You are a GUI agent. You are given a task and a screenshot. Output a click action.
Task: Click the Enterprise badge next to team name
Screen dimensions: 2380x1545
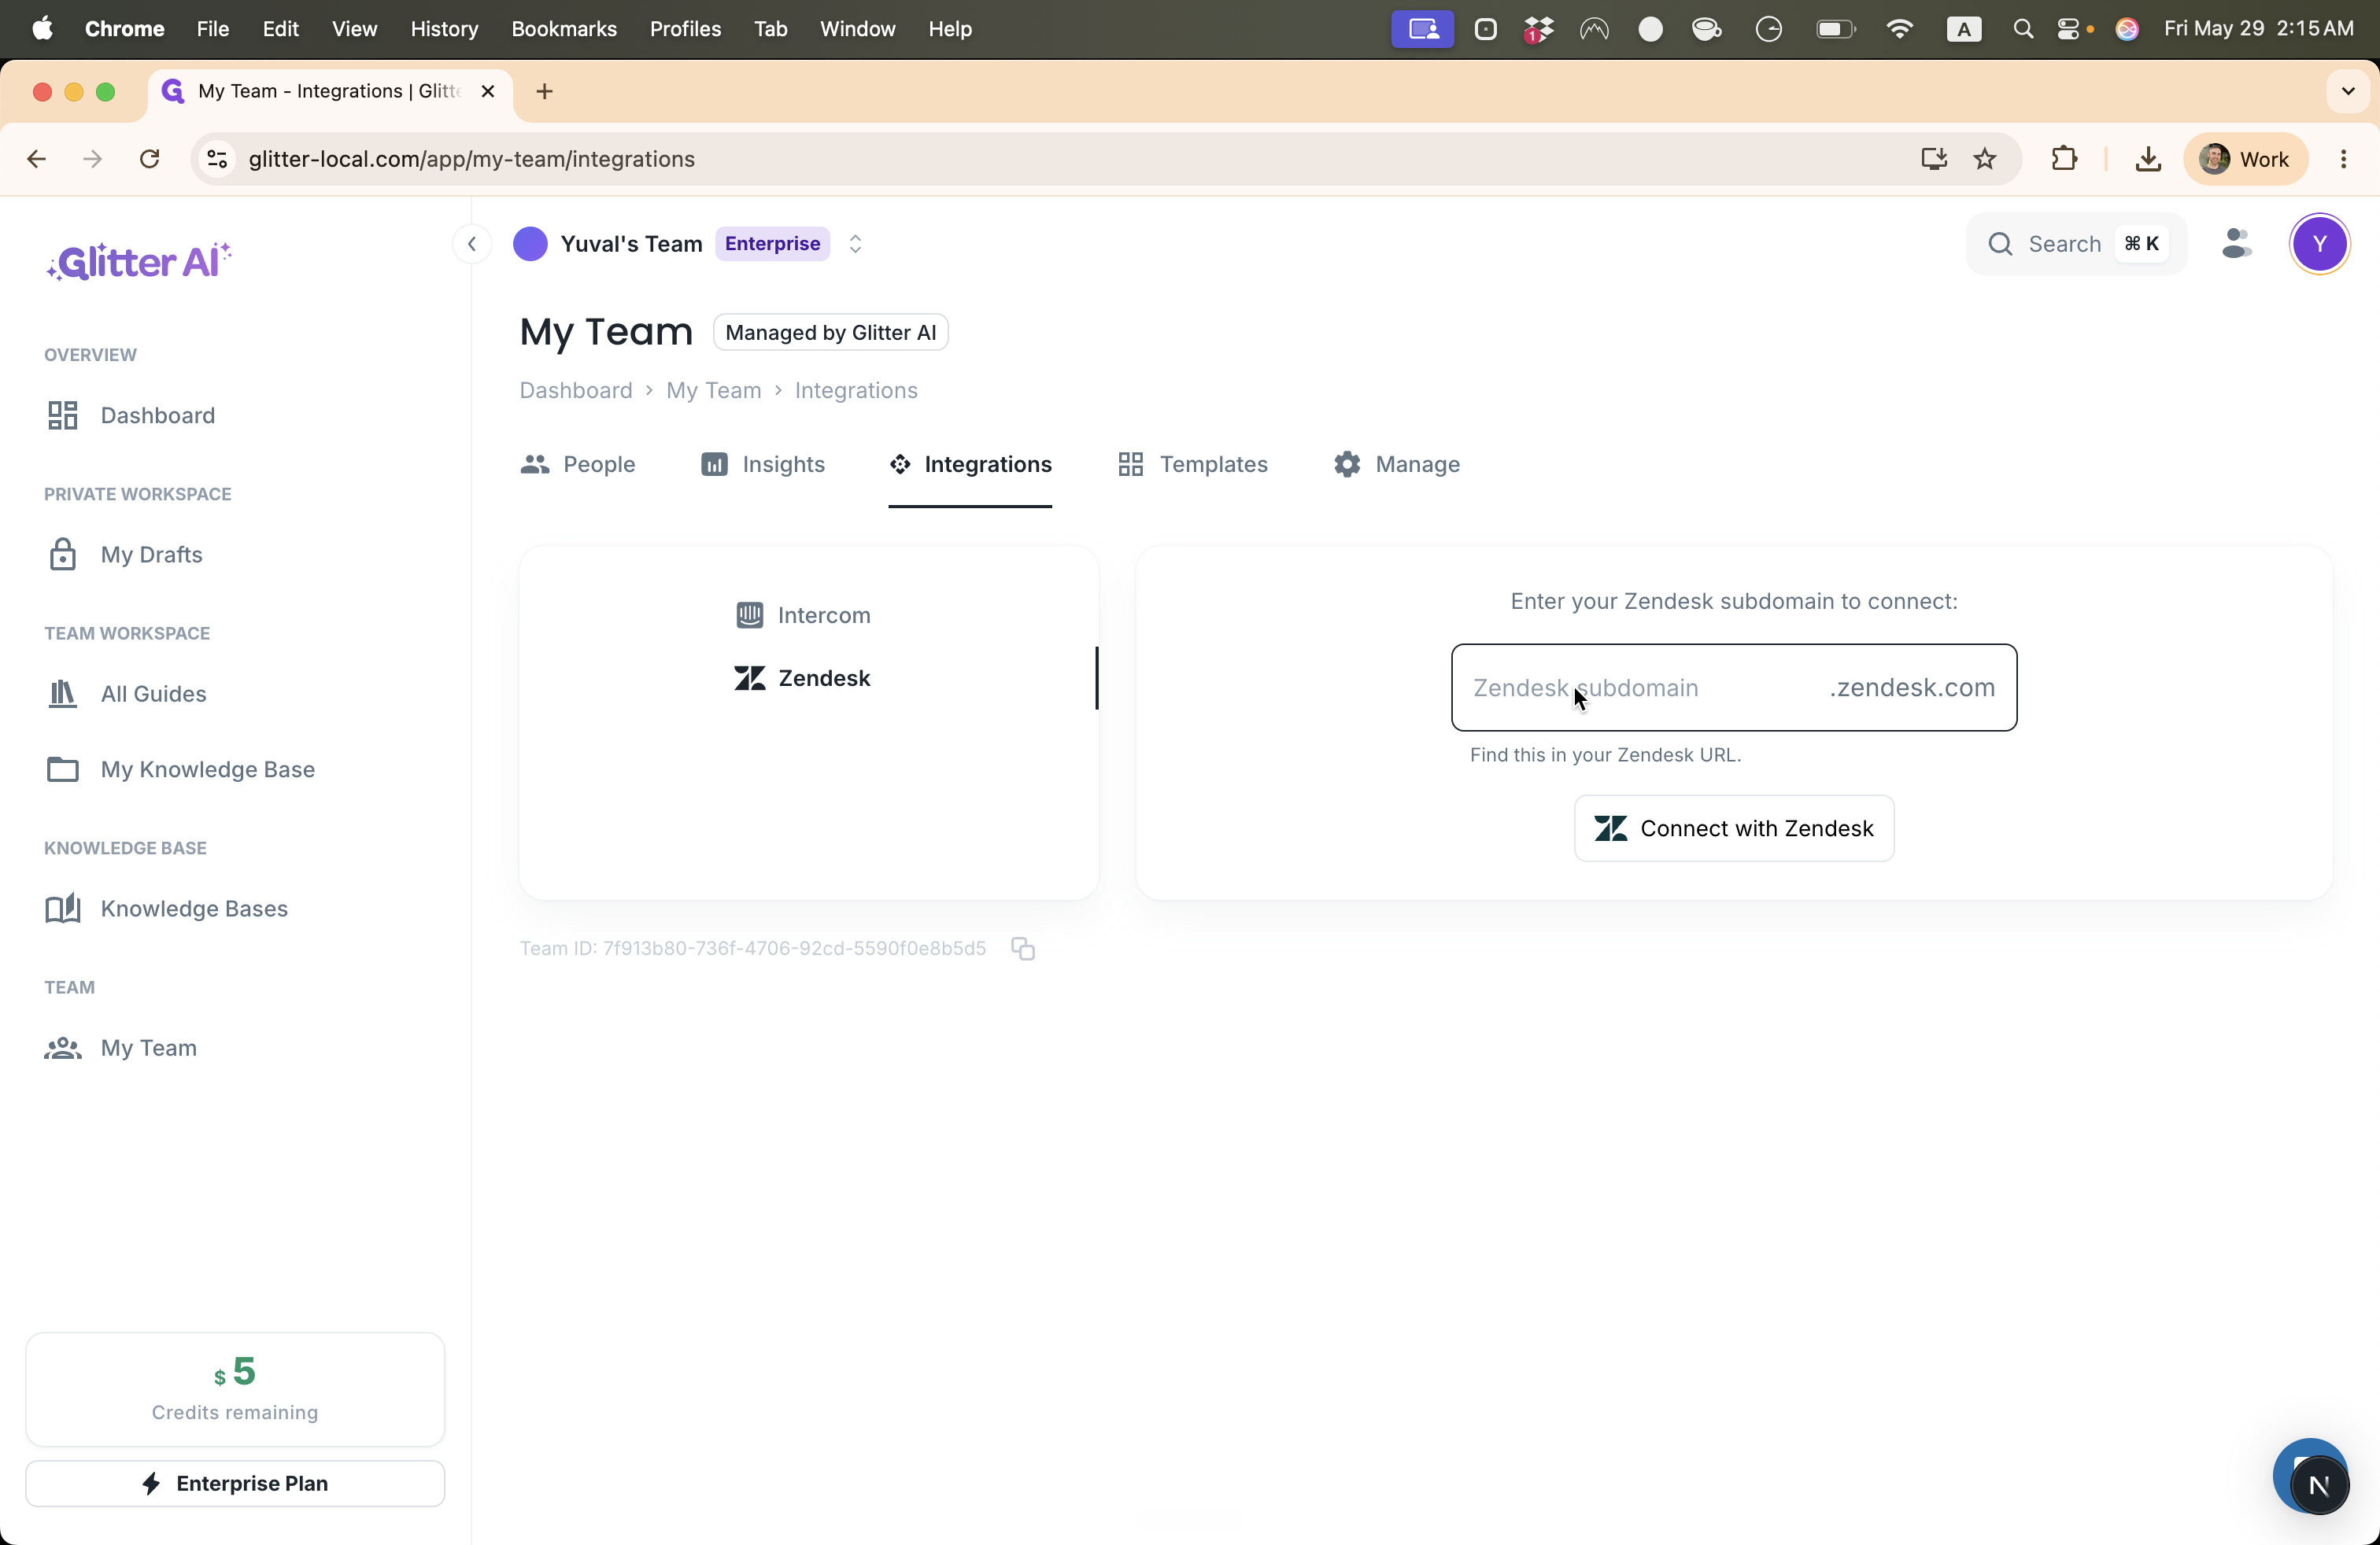(x=772, y=244)
